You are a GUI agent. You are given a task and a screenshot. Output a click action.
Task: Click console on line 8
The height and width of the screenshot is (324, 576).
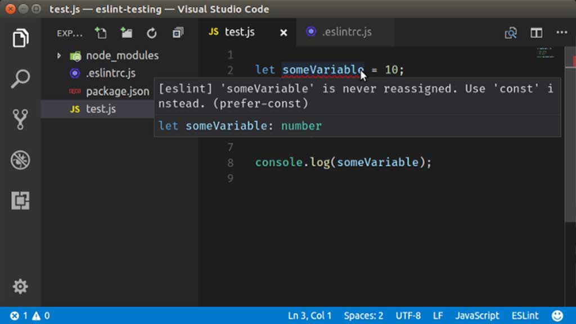(278, 163)
